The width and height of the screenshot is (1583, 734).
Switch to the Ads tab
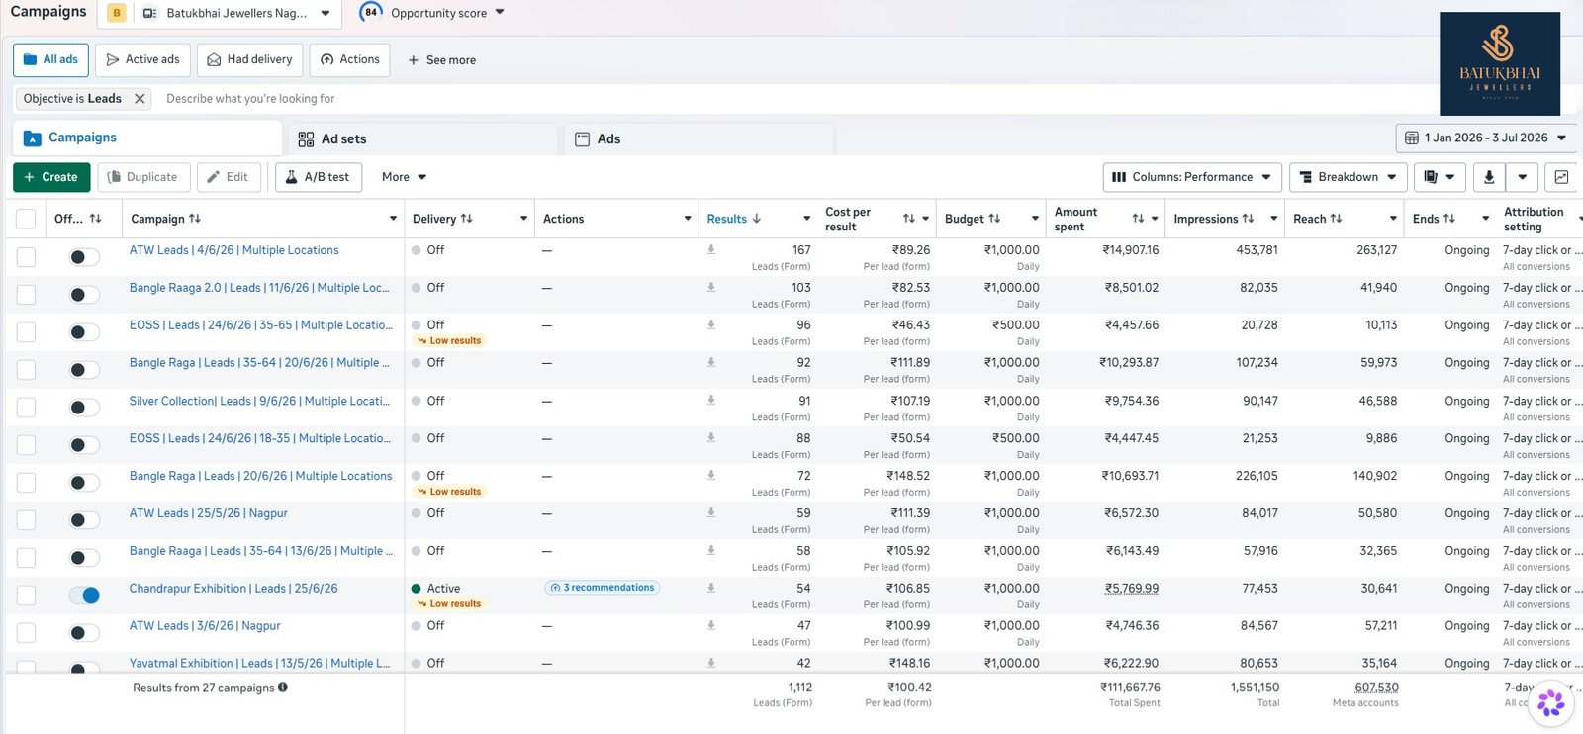click(x=699, y=139)
